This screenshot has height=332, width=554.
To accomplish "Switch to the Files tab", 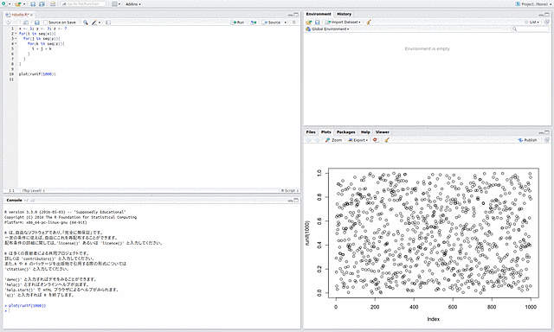I will click(311, 132).
